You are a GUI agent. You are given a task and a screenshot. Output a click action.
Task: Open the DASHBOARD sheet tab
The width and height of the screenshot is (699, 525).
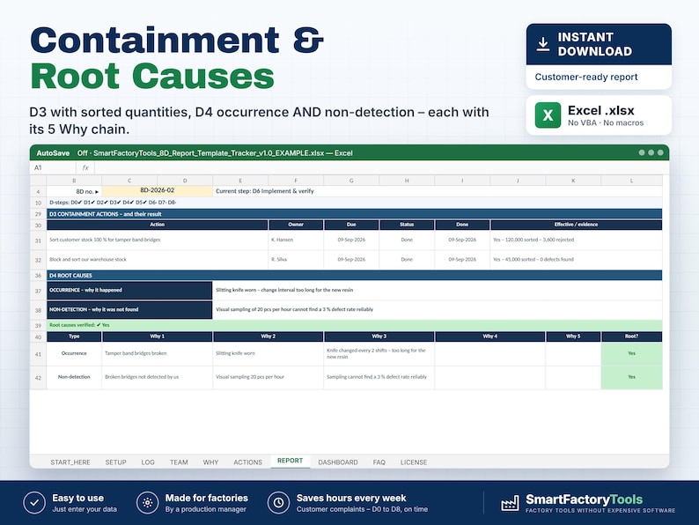point(338,462)
